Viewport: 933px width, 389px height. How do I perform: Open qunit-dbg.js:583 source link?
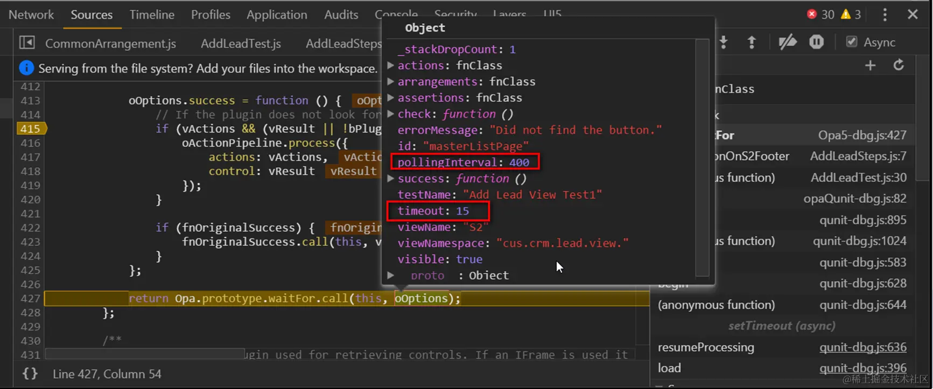click(863, 263)
